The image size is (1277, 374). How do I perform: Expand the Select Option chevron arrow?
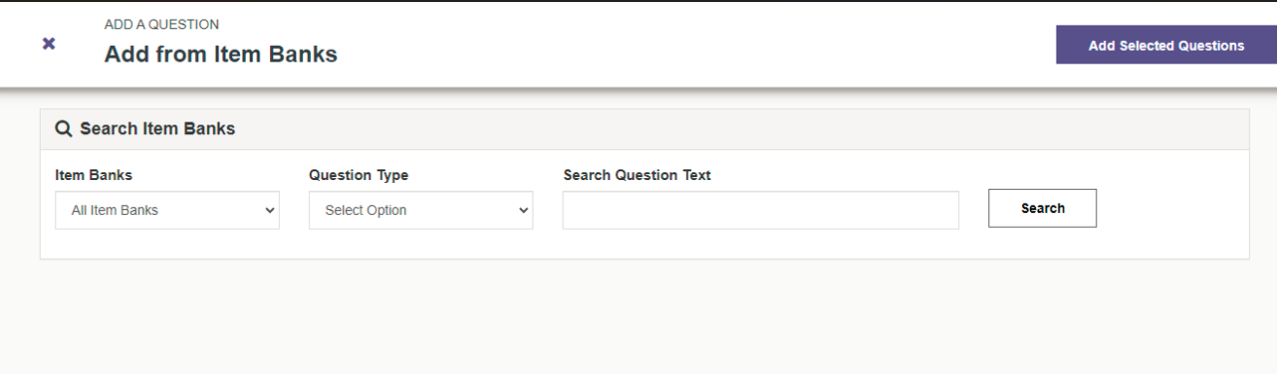(523, 211)
